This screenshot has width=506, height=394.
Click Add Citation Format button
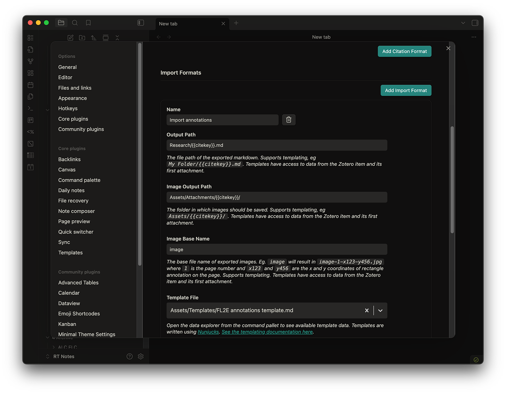coord(405,51)
